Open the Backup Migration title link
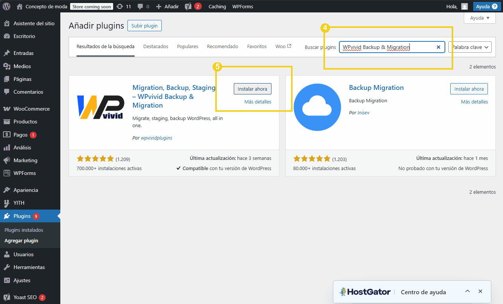The image size is (503, 304). (376, 88)
